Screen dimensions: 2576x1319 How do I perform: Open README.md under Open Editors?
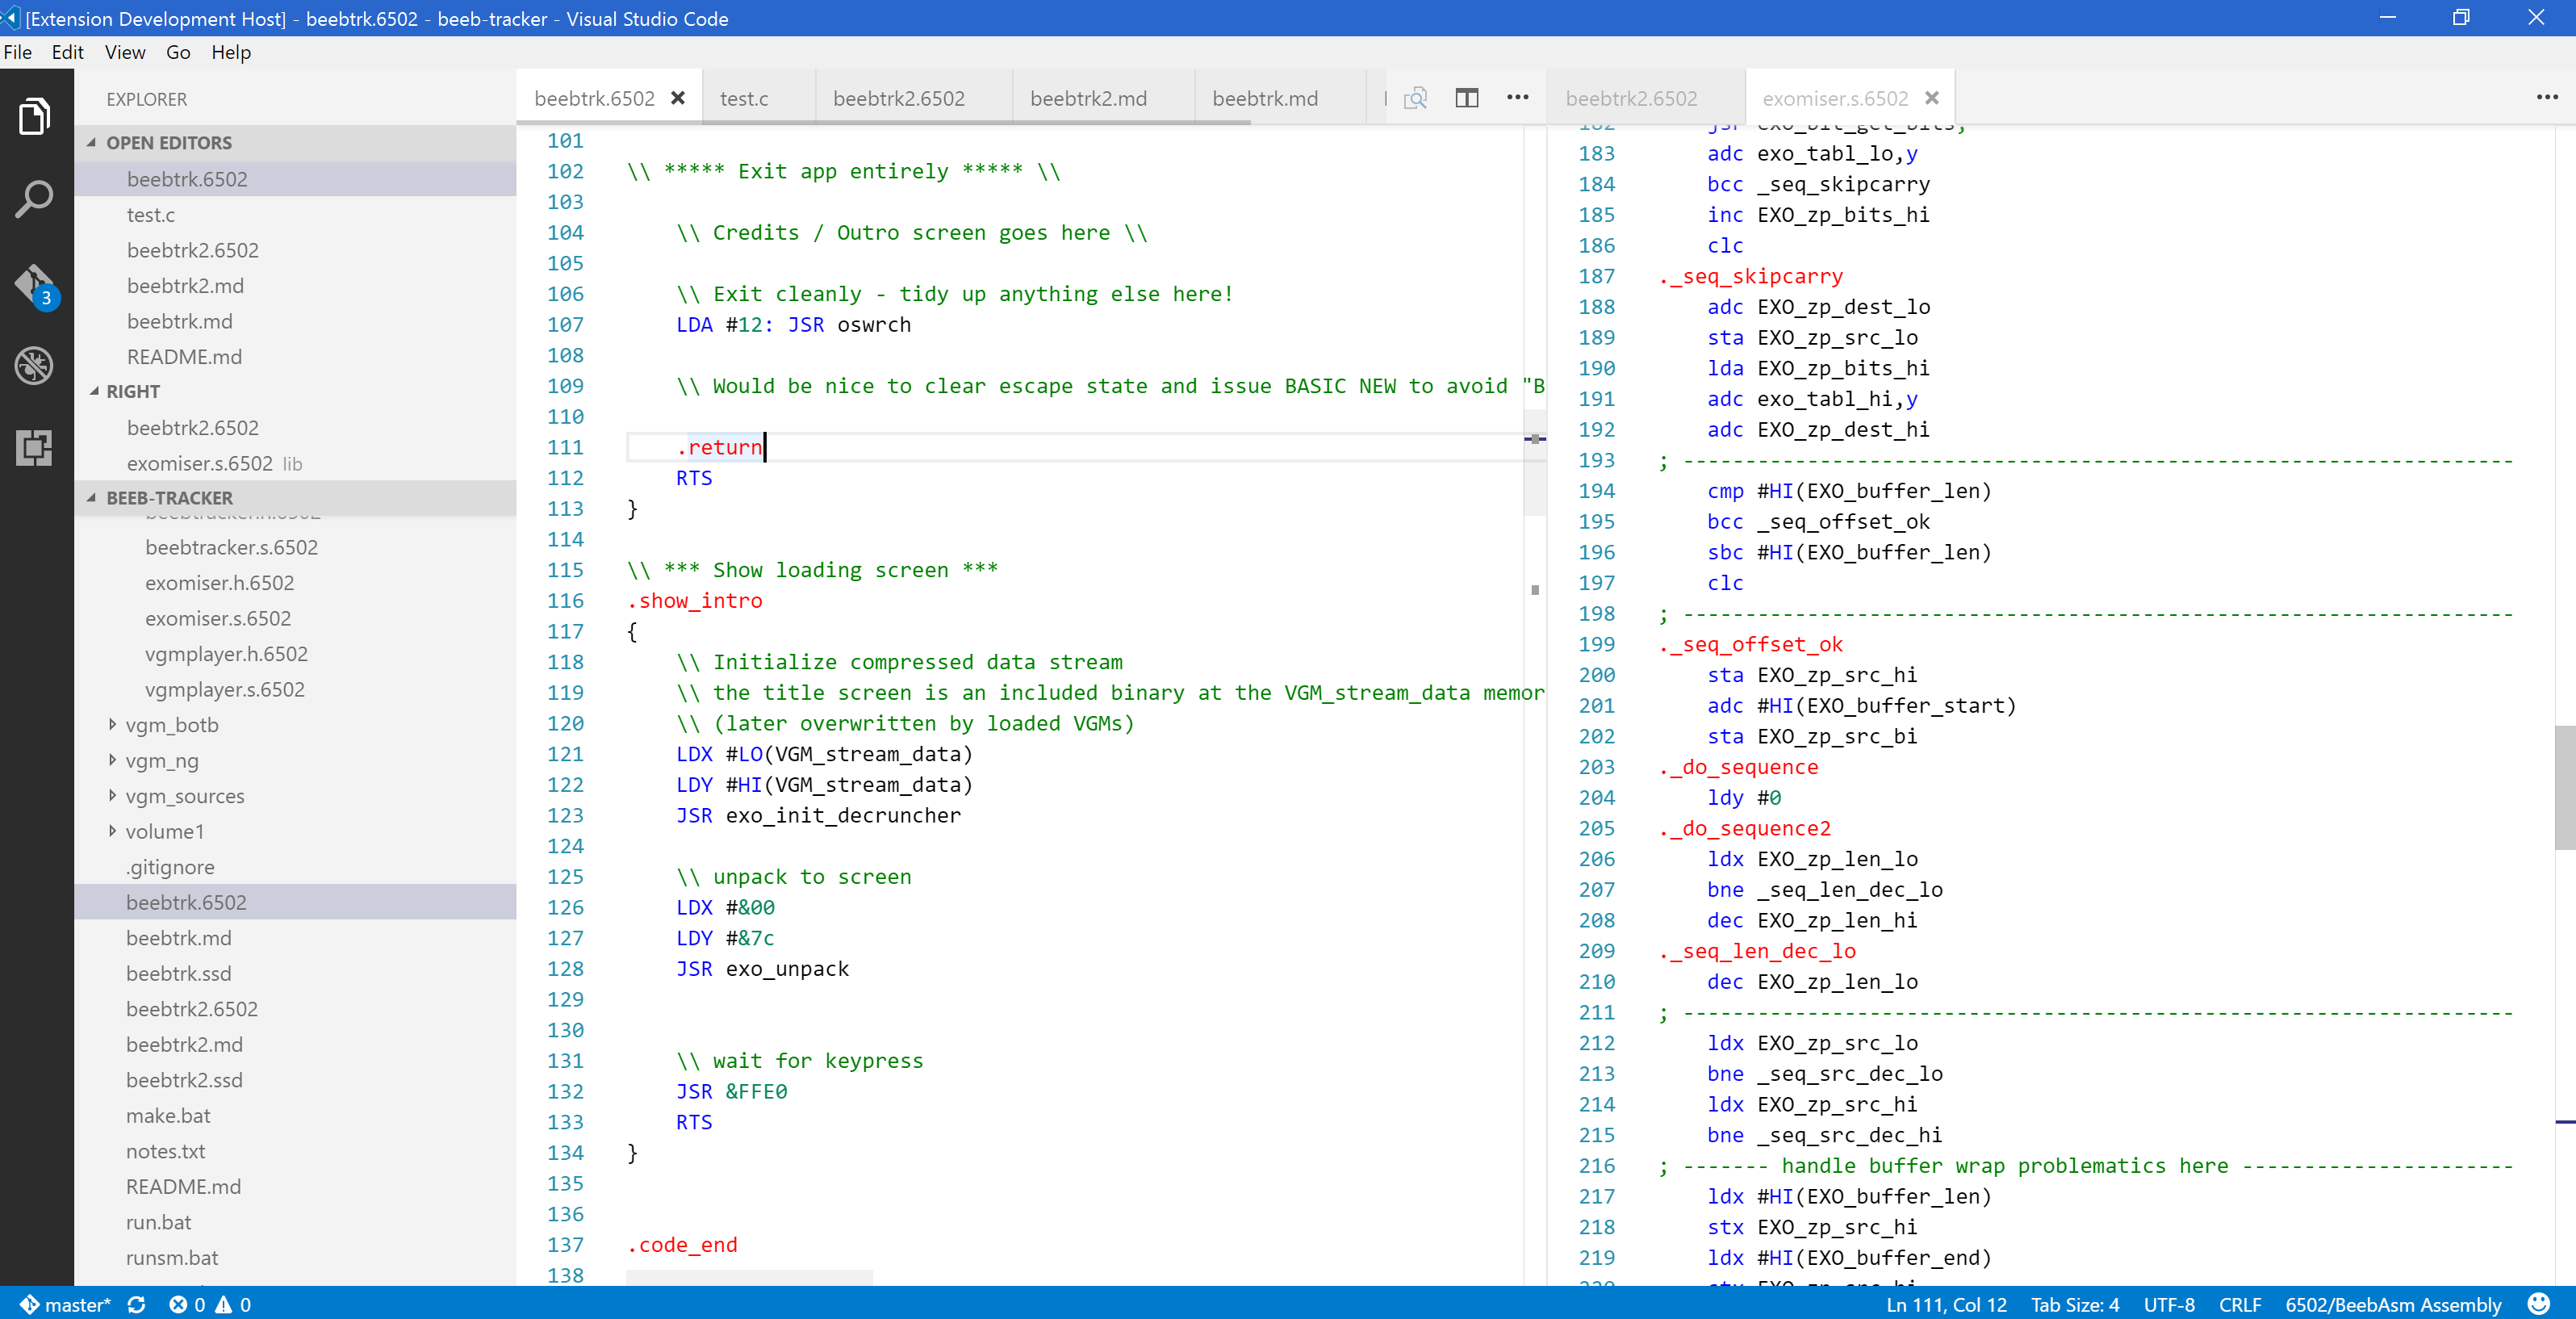click(295, 357)
